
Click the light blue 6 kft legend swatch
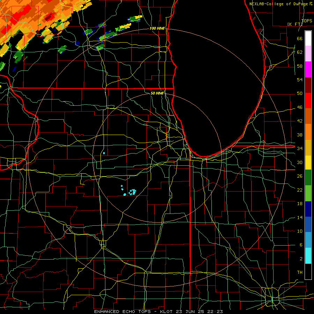coord(308,240)
